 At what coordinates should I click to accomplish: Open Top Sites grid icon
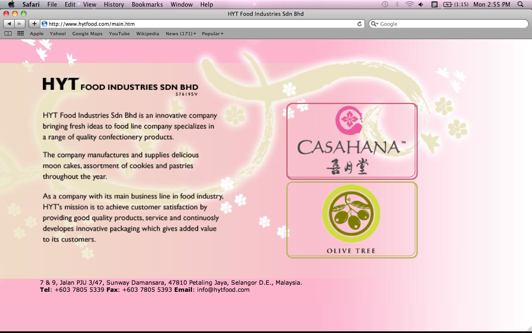(x=20, y=34)
